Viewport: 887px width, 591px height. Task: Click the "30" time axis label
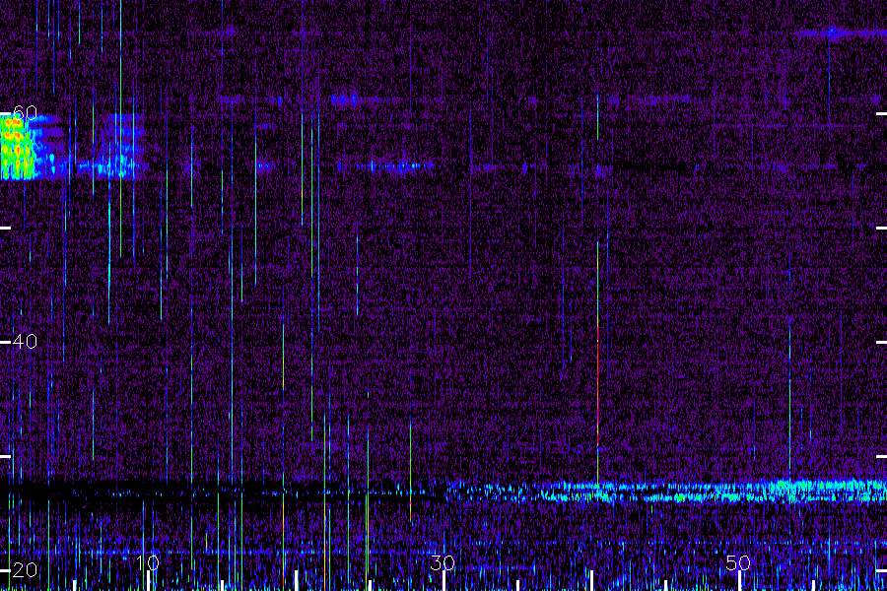tap(443, 562)
